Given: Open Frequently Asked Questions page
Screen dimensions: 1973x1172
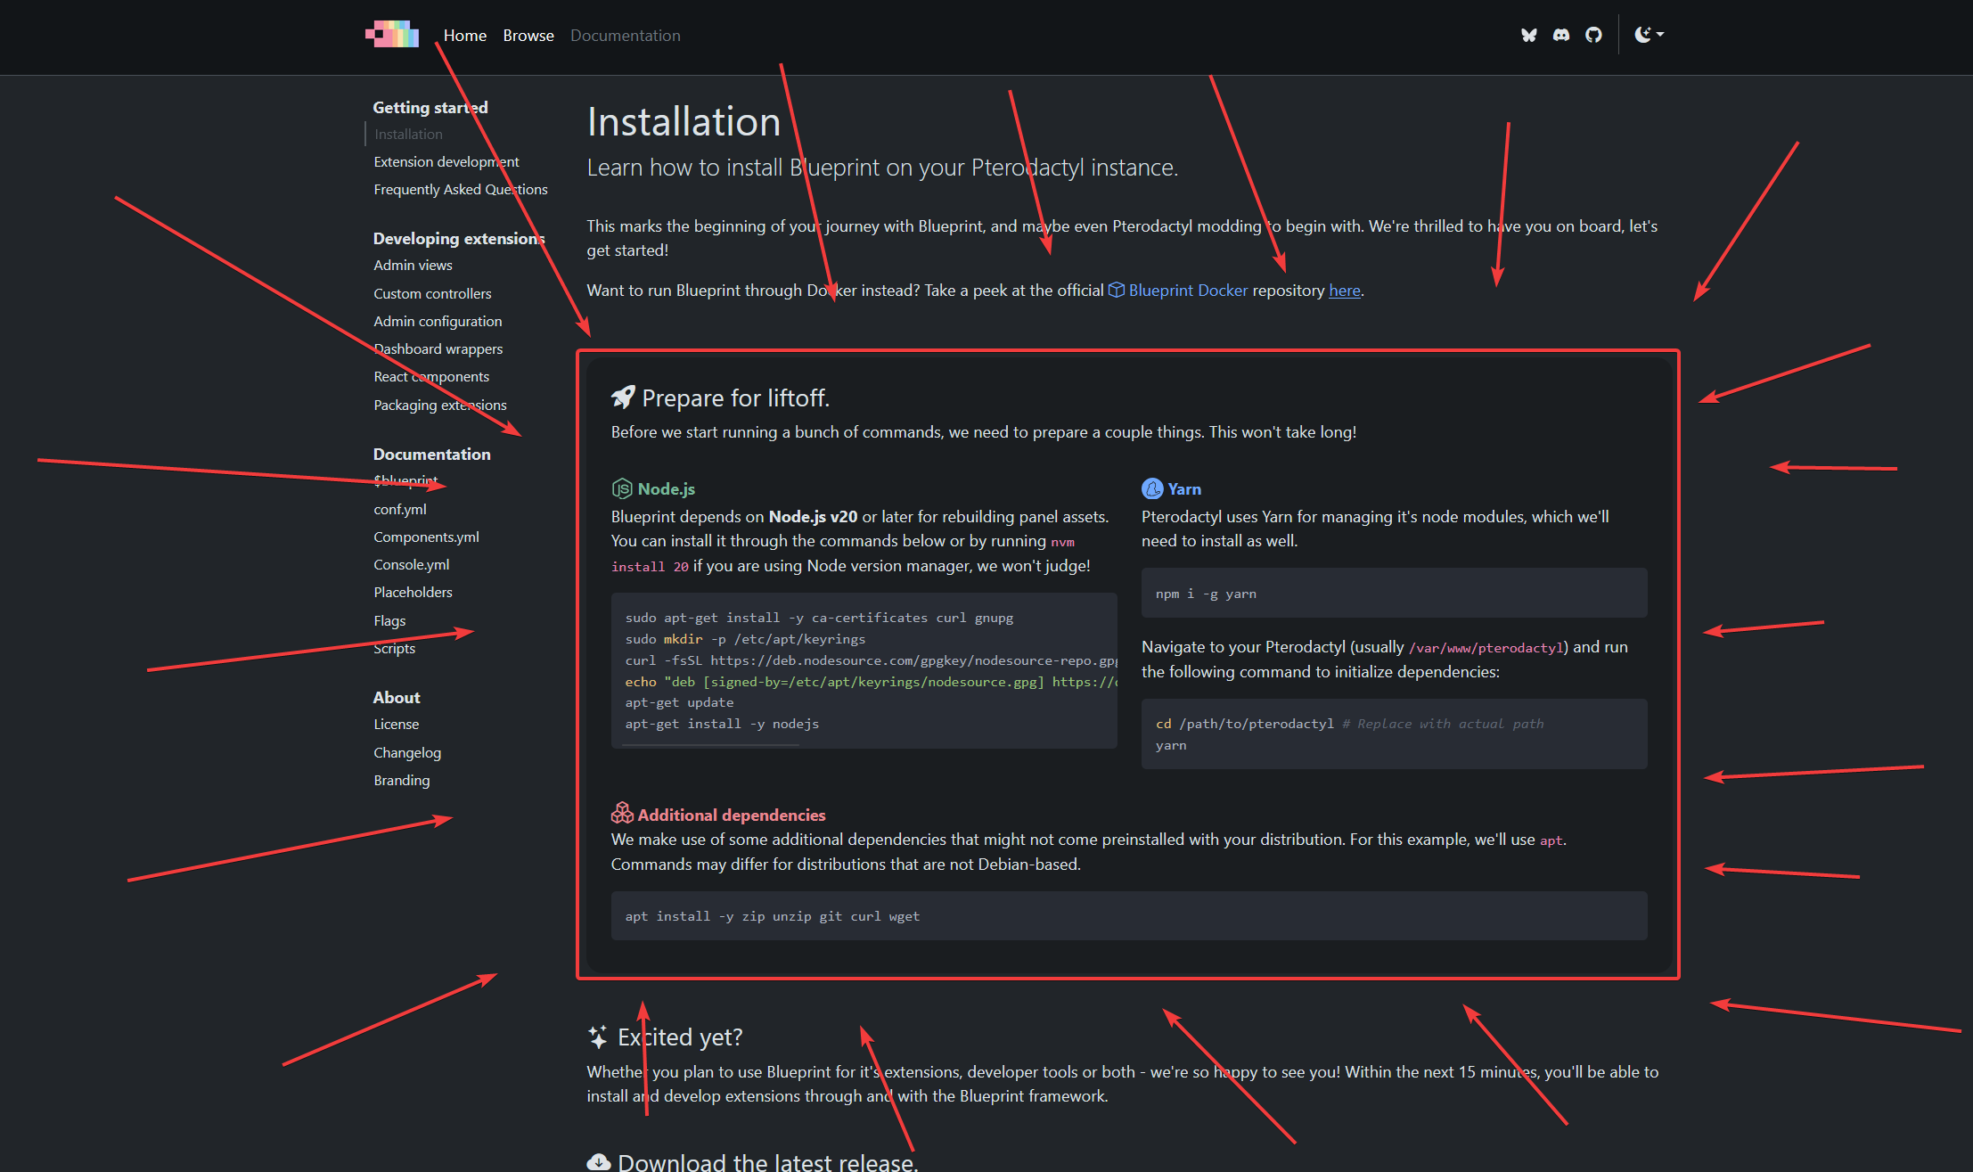Looking at the screenshot, I should [461, 189].
